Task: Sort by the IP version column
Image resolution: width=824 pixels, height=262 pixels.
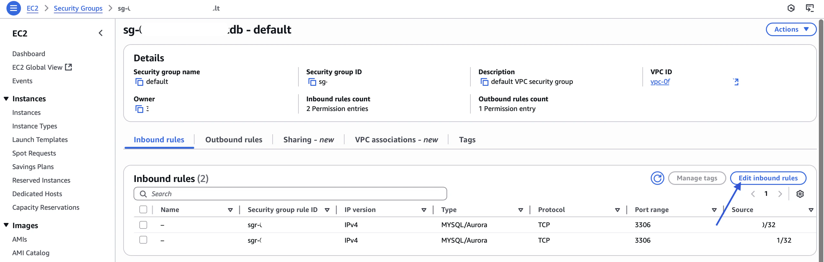Action: pos(424,210)
